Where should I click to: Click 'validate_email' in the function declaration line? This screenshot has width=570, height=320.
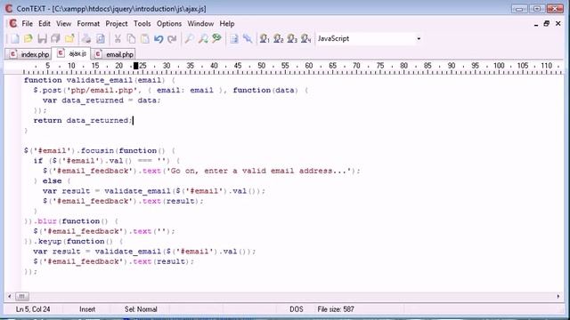point(99,80)
